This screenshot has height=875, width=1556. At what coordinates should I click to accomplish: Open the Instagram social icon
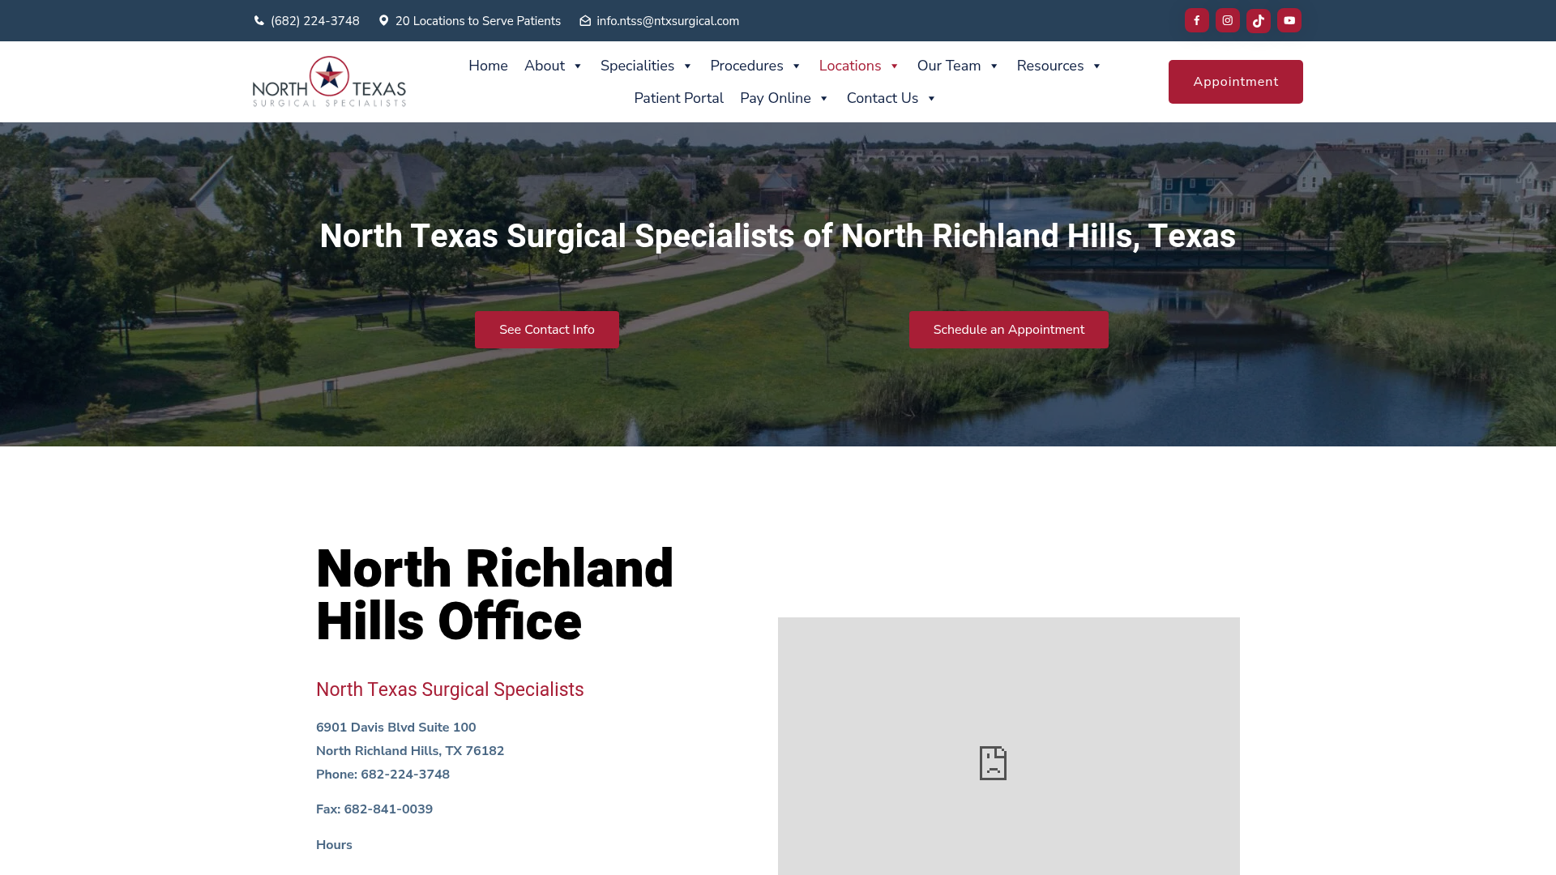(x=1227, y=20)
